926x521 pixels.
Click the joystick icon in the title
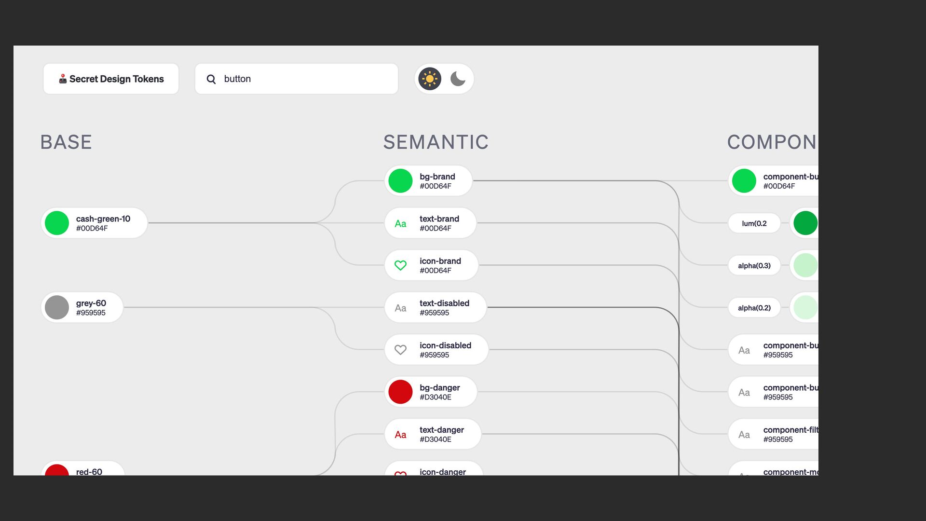pyautogui.click(x=63, y=79)
